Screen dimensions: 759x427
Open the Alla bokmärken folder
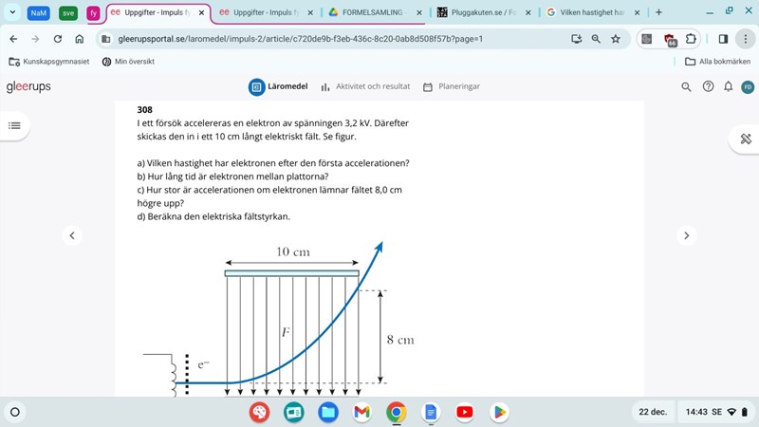pos(717,62)
